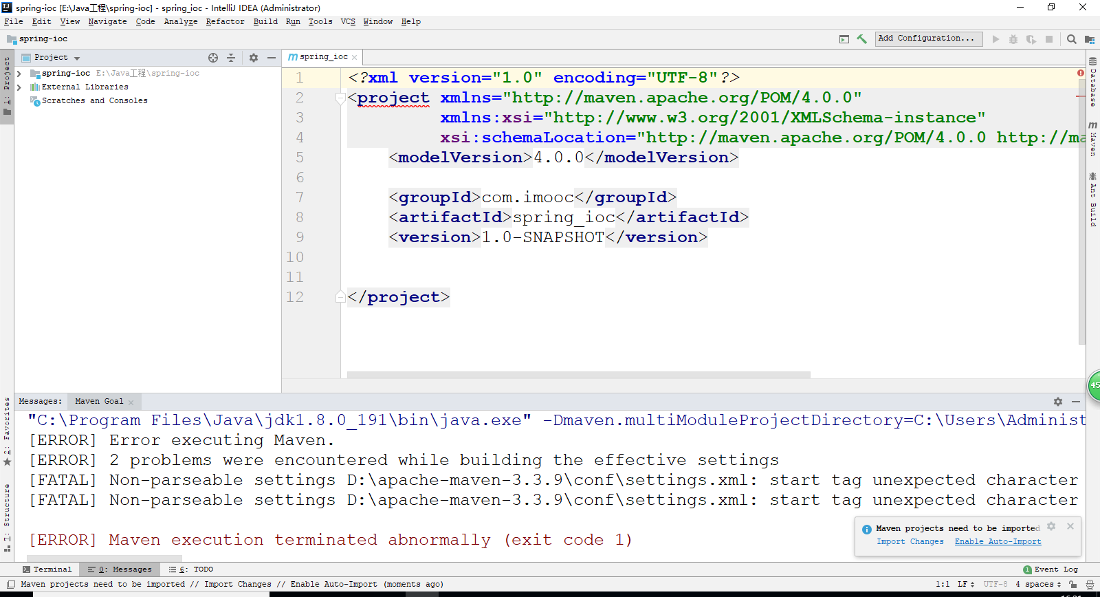Select the Maven Goal messages tab

pyautogui.click(x=99, y=402)
